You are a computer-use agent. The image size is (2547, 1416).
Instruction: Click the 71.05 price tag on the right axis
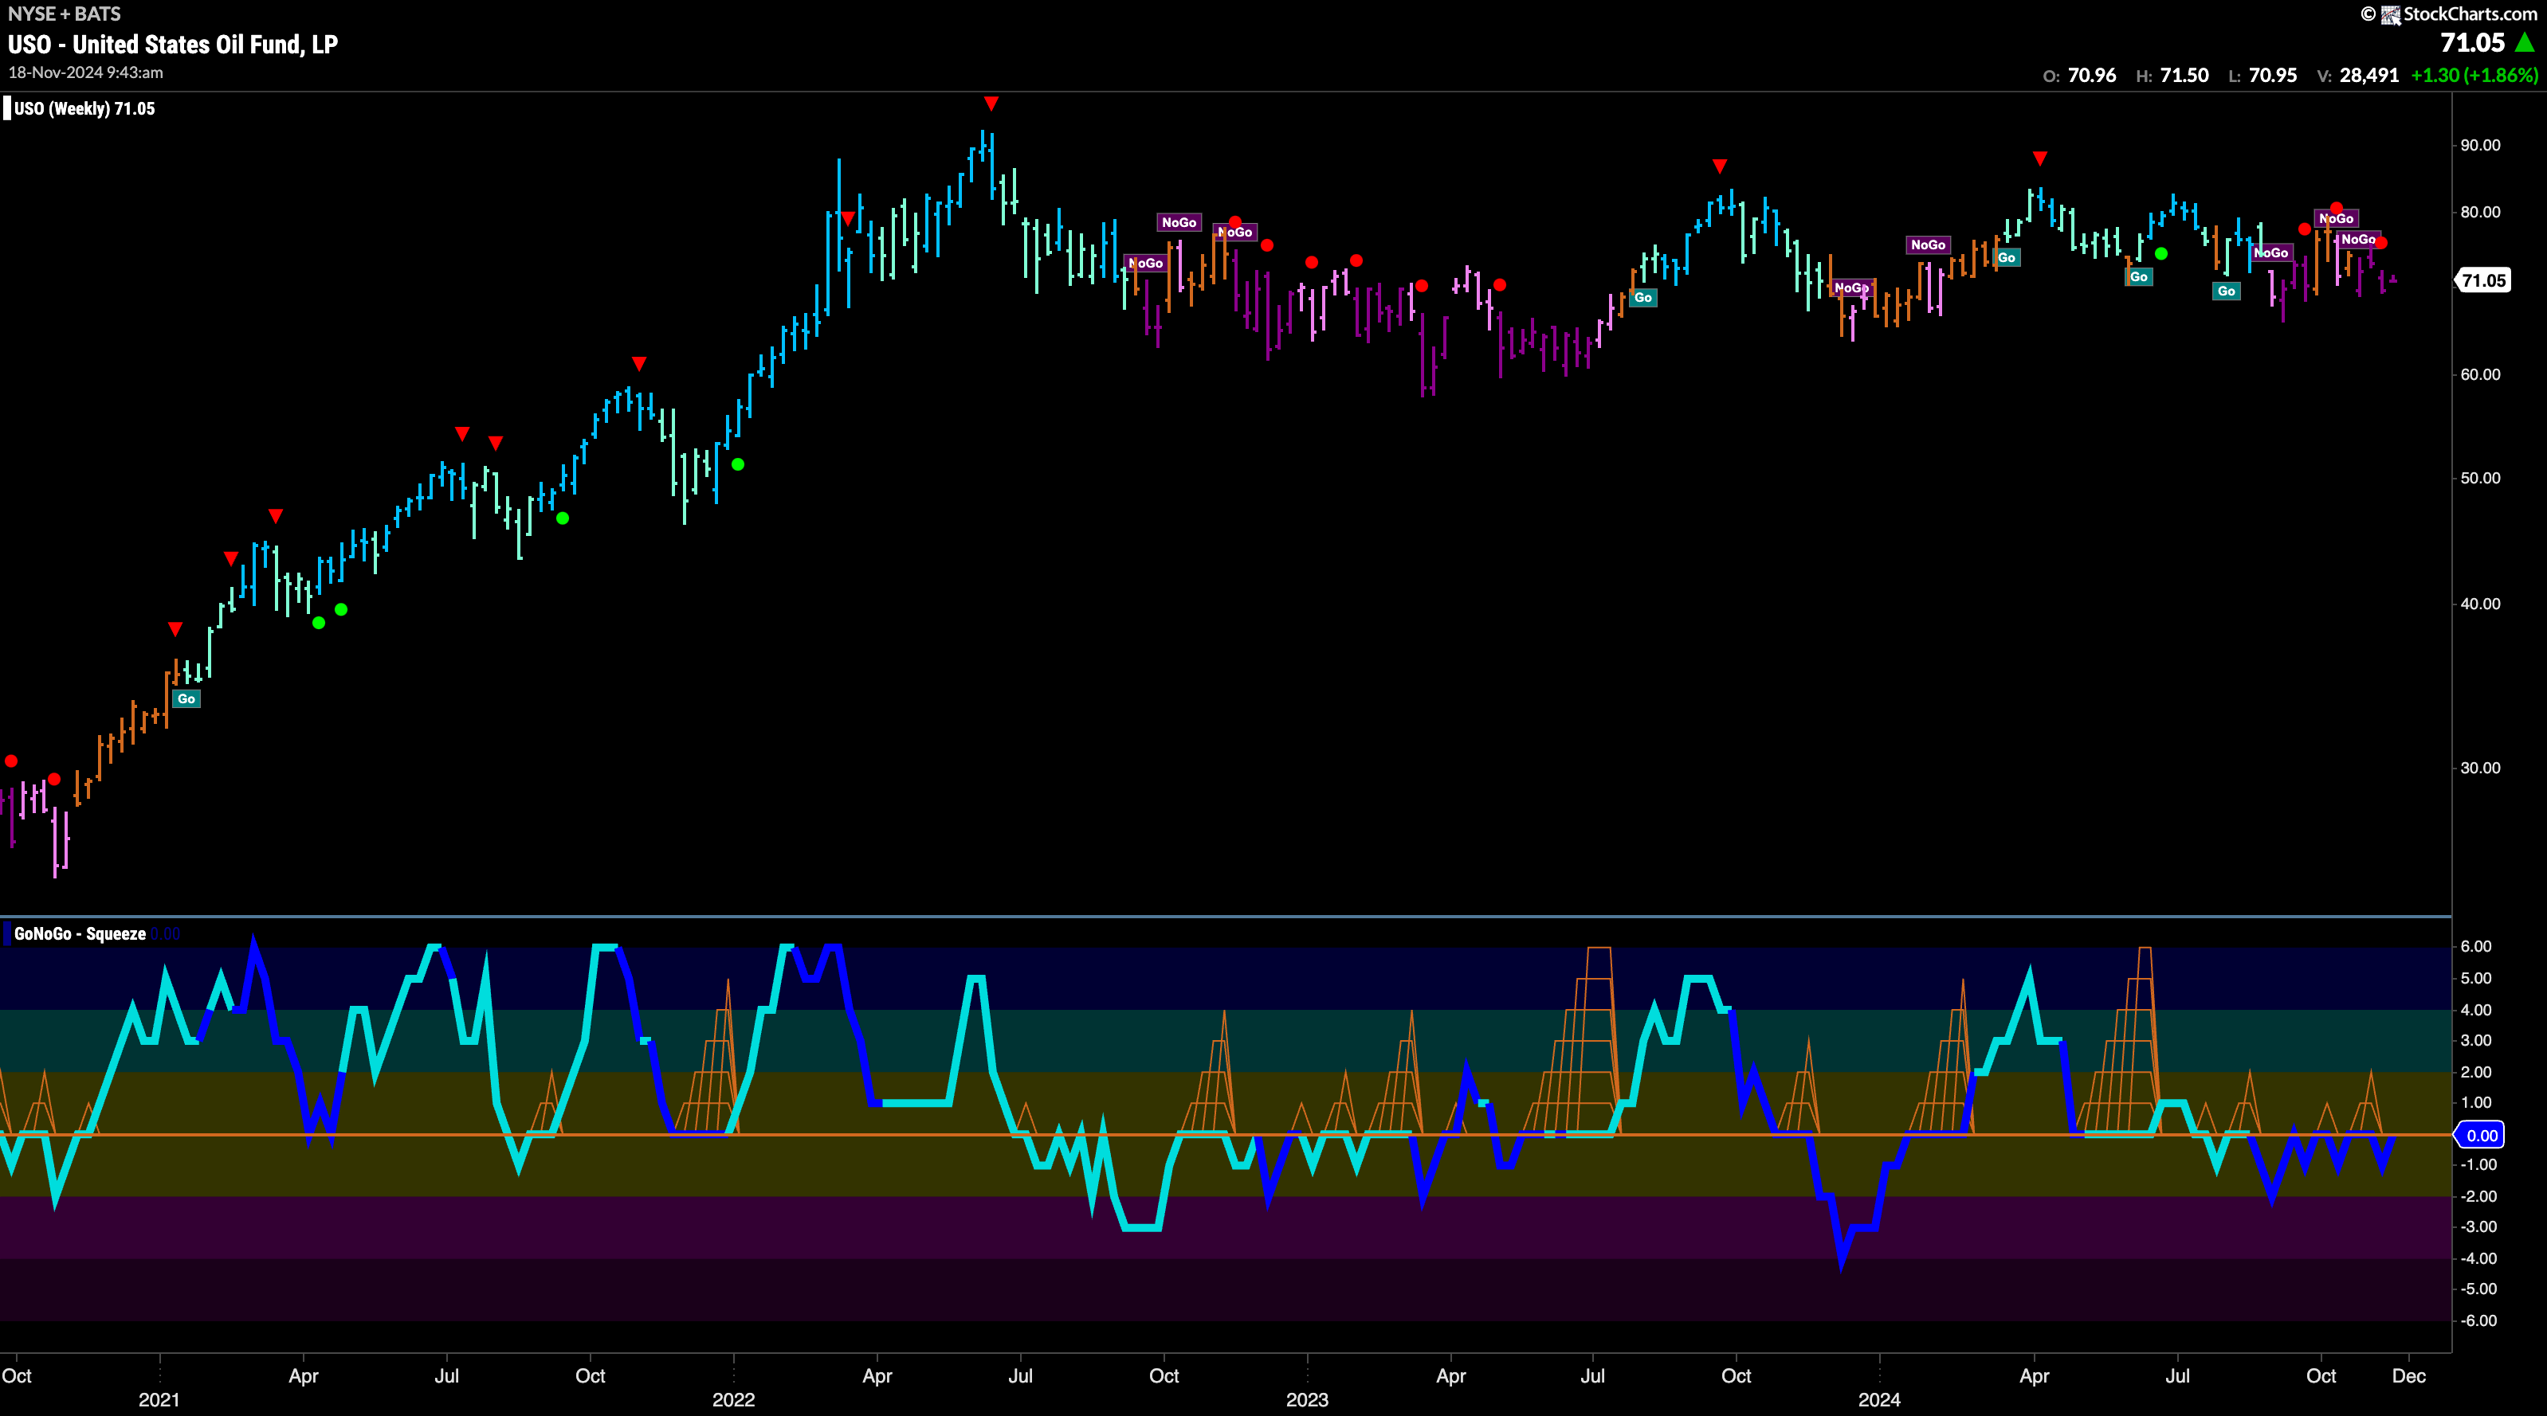(x=2482, y=280)
